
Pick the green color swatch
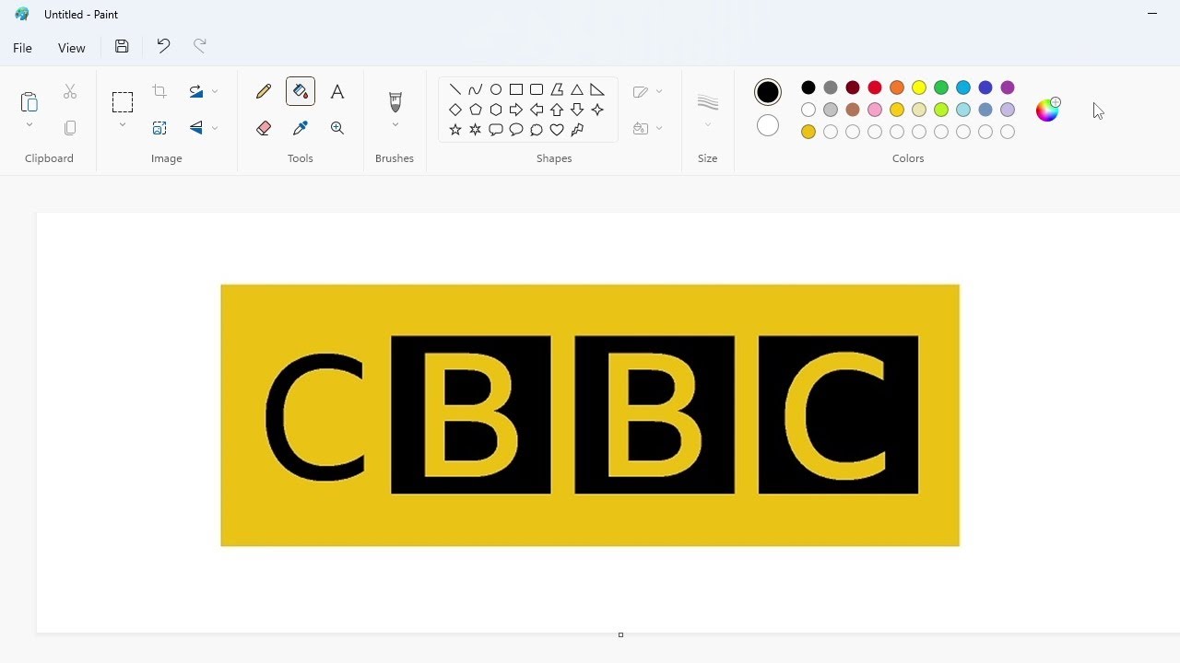pos(941,87)
